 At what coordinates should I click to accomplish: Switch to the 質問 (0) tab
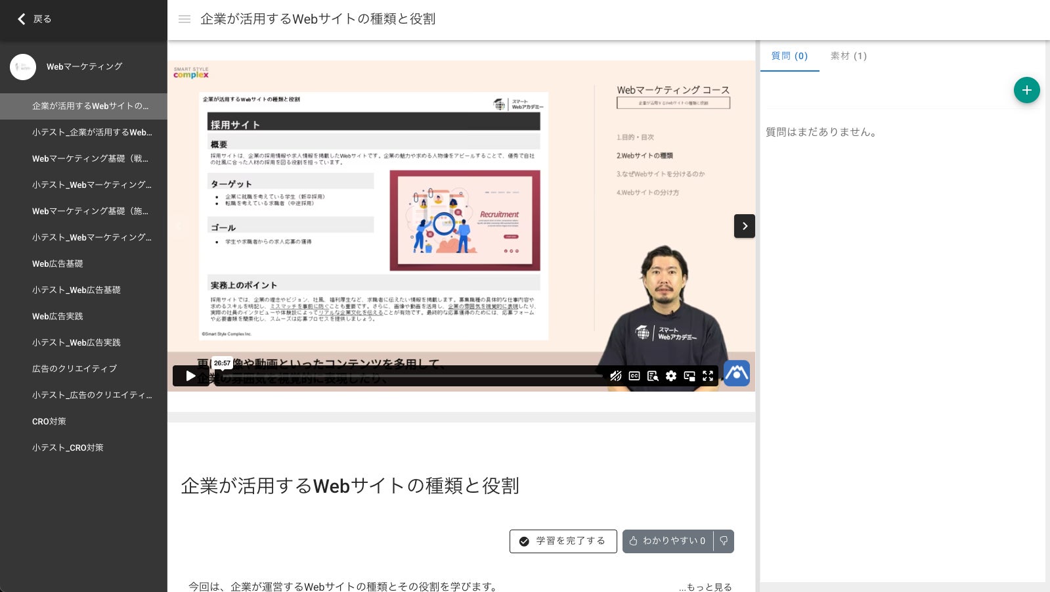tap(789, 56)
